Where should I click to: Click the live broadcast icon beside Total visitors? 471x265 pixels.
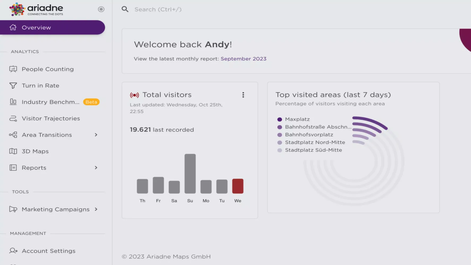(134, 95)
